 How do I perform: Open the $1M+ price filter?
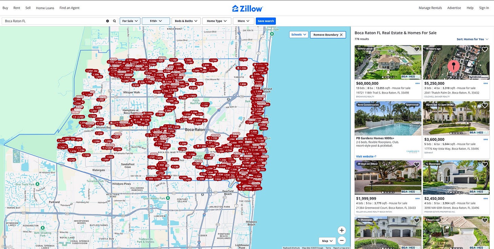[156, 21]
